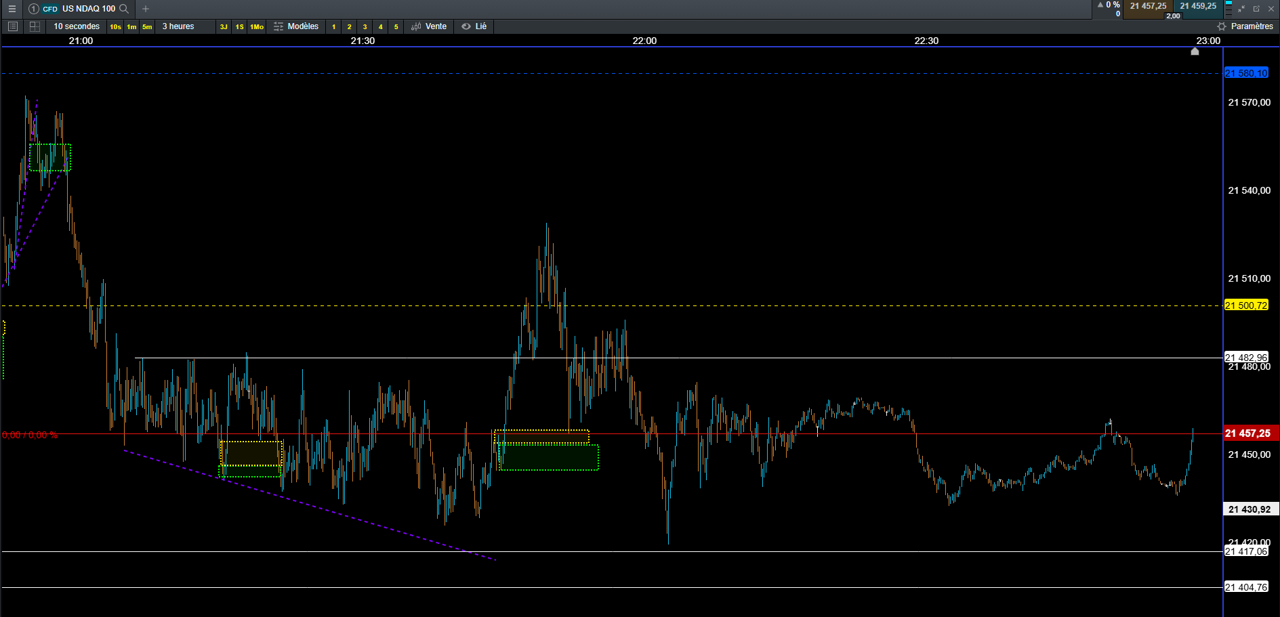This screenshot has width=1280, height=617.
Task: Open the 3 heures period dropdown
Action: pos(178,26)
